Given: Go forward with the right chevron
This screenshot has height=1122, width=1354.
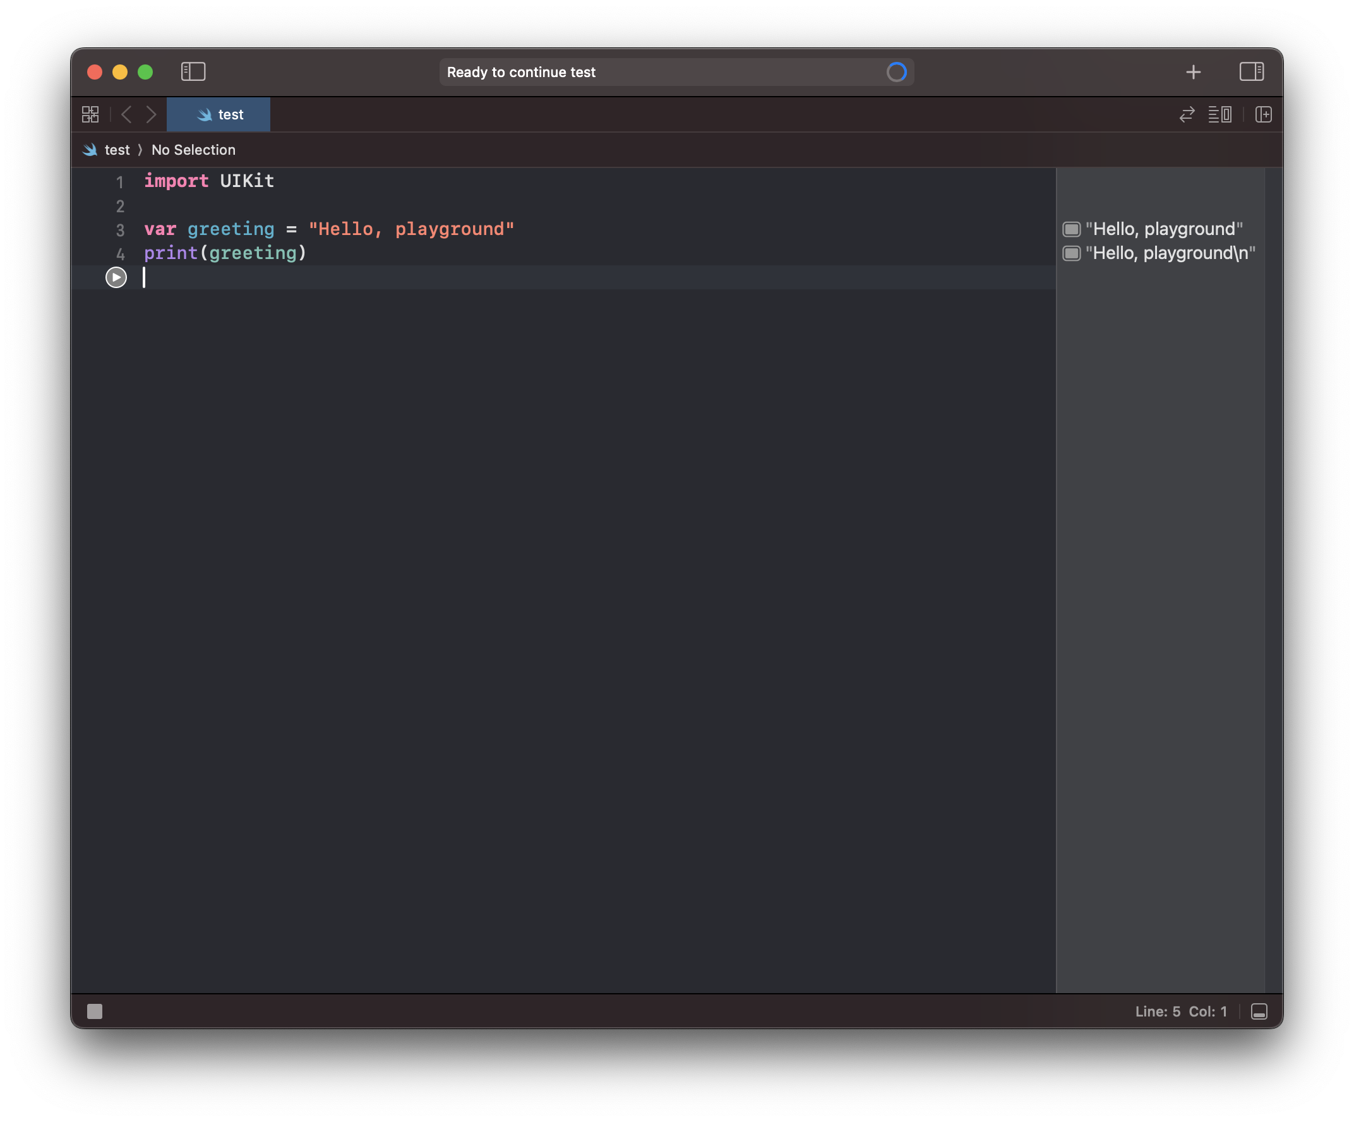Looking at the screenshot, I should (151, 115).
